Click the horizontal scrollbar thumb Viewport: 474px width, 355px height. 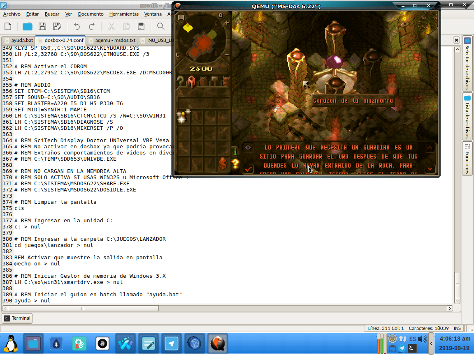click(x=83, y=308)
